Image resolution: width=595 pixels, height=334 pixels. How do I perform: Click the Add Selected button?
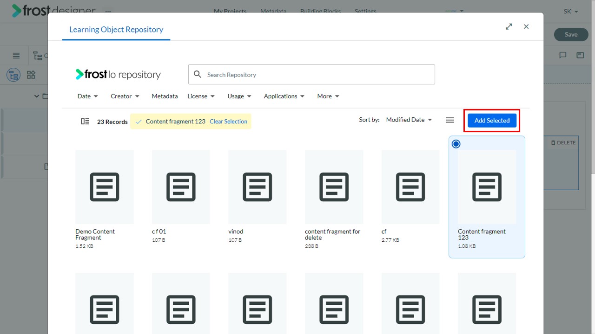[492, 121]
